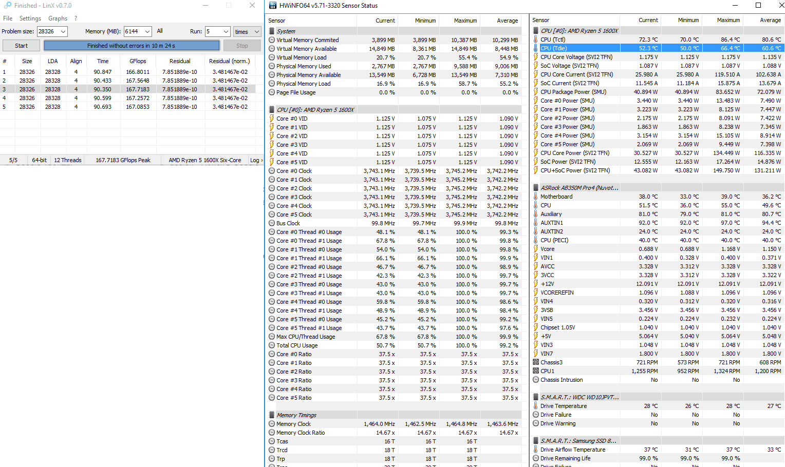
Task: Select the 'Memory Clock Ratio' sensor row
Action: (x=395, y=433)
